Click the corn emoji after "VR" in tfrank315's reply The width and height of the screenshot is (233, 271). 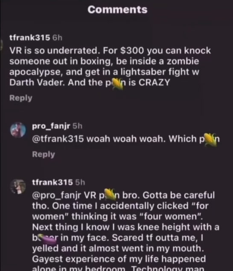(110, 194)
